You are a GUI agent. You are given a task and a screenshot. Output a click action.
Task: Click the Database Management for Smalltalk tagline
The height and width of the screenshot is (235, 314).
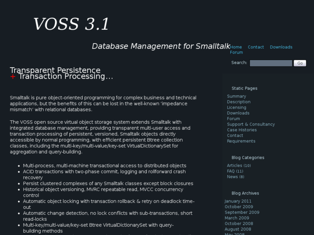click(x=161, y=46)
